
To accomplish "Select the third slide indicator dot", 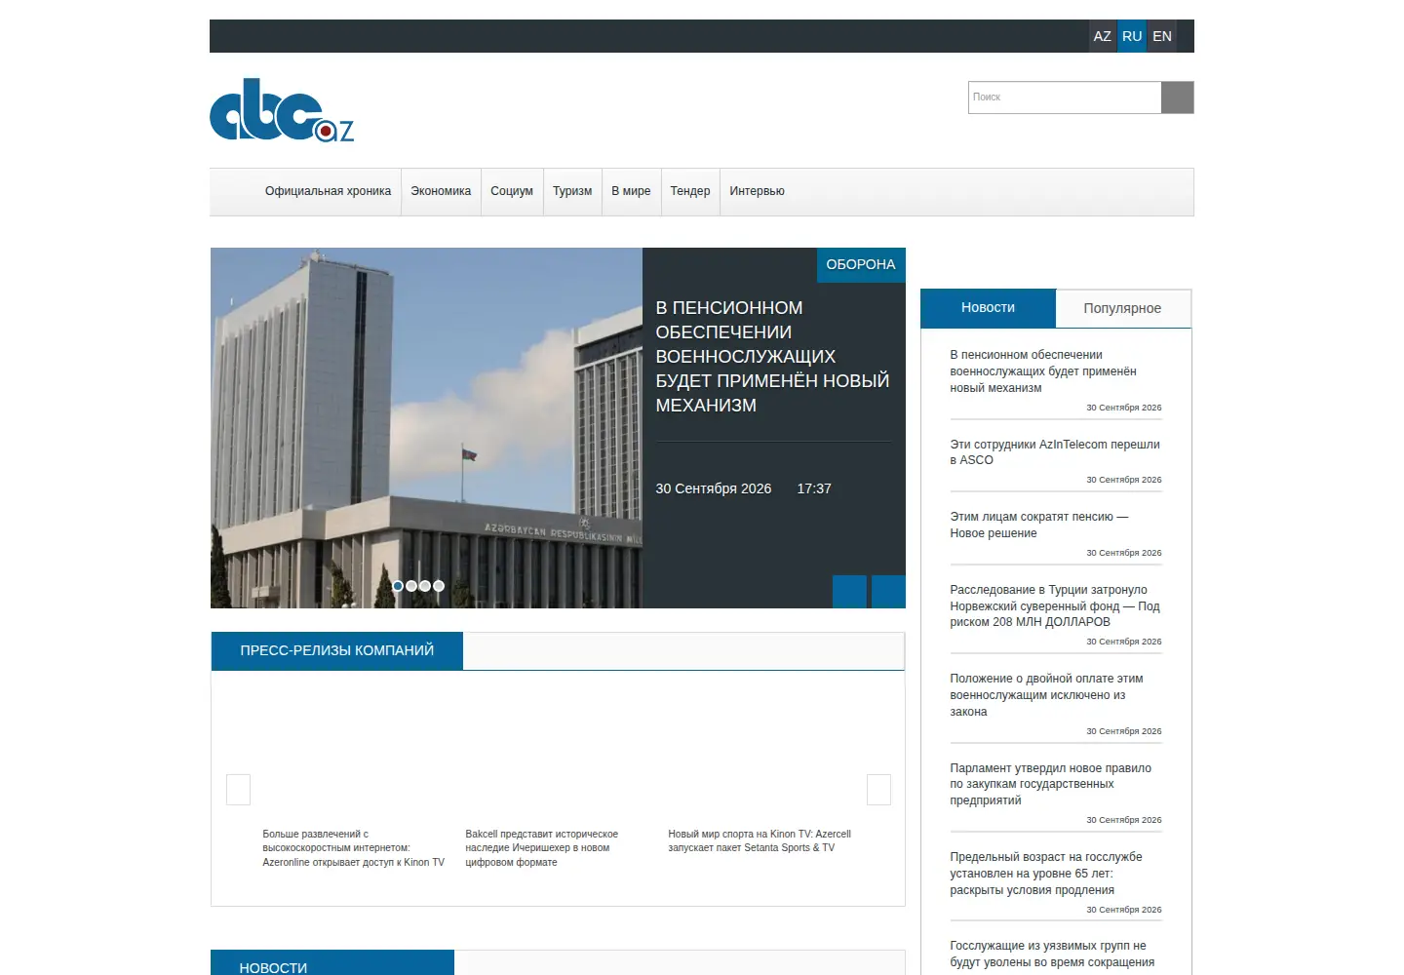I will pos(425,586).
